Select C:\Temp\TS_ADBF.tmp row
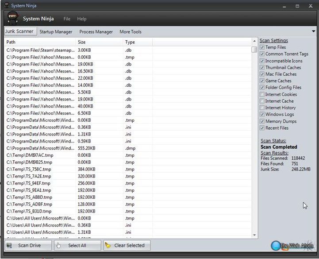Viewport: 319px width, 259px height. click(x=128, y=204)
